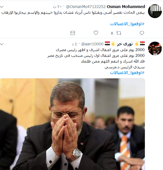
Task: Reply to Osman Mohammed's tweet
Action: click(142, 33)
